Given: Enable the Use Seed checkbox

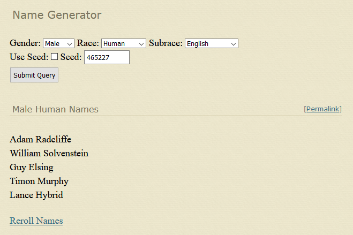Looking at the screenshot, I should click(x=55, y=57).
